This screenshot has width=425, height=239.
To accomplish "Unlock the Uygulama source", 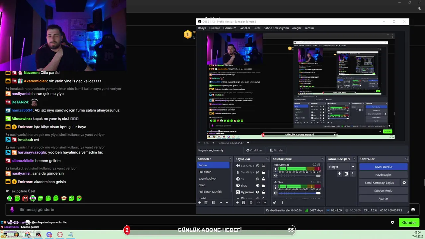I will point(263,192).
